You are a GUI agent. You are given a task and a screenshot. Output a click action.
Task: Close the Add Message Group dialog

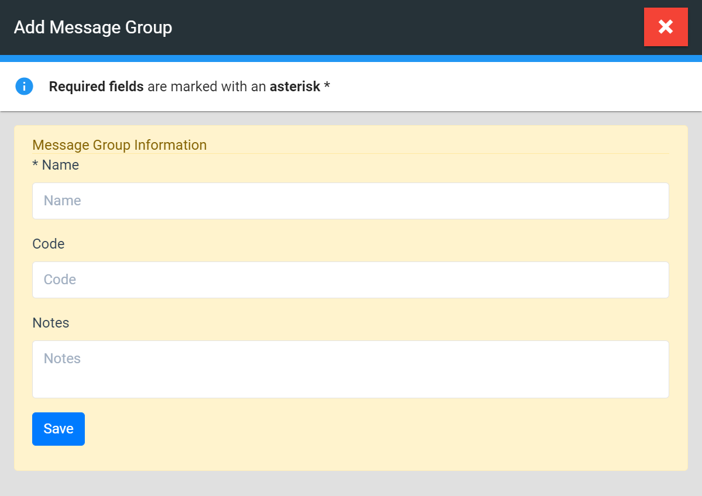click(x=665, y=27)
